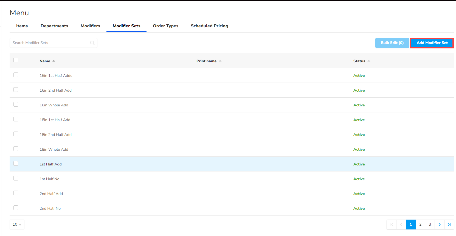This screenshot has width=456, height=236.
Task: Focus the Search Modifier Sets field
Action: click(51, 43)
